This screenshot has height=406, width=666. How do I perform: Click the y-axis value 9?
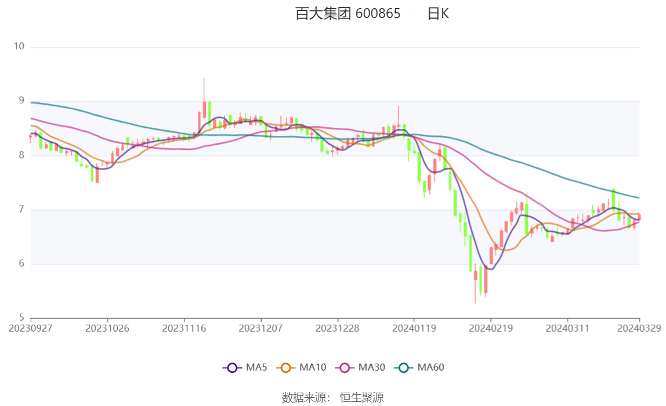(21, 100)
